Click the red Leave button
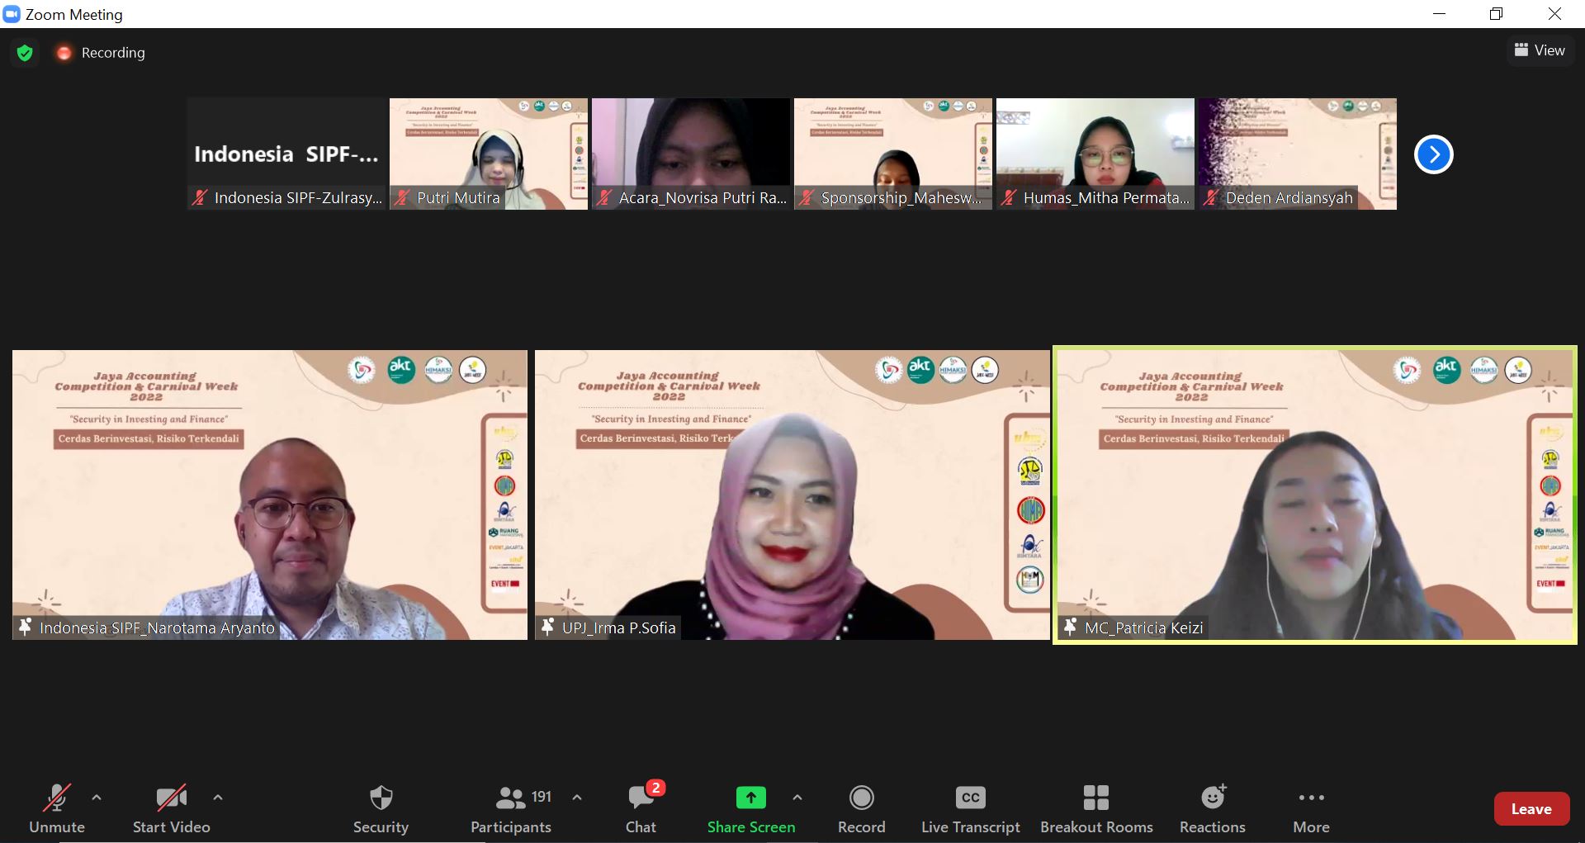The height and width of the screenshot is (843, 1585). pos(1531,809)
